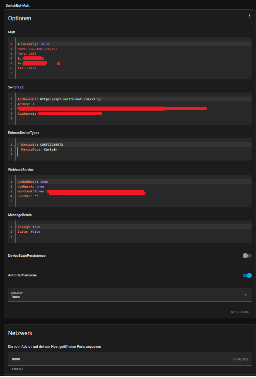This screenshot has height=377, width=256.
Task: Disable the AutoStartServices switch
Action: pos(247,275)
